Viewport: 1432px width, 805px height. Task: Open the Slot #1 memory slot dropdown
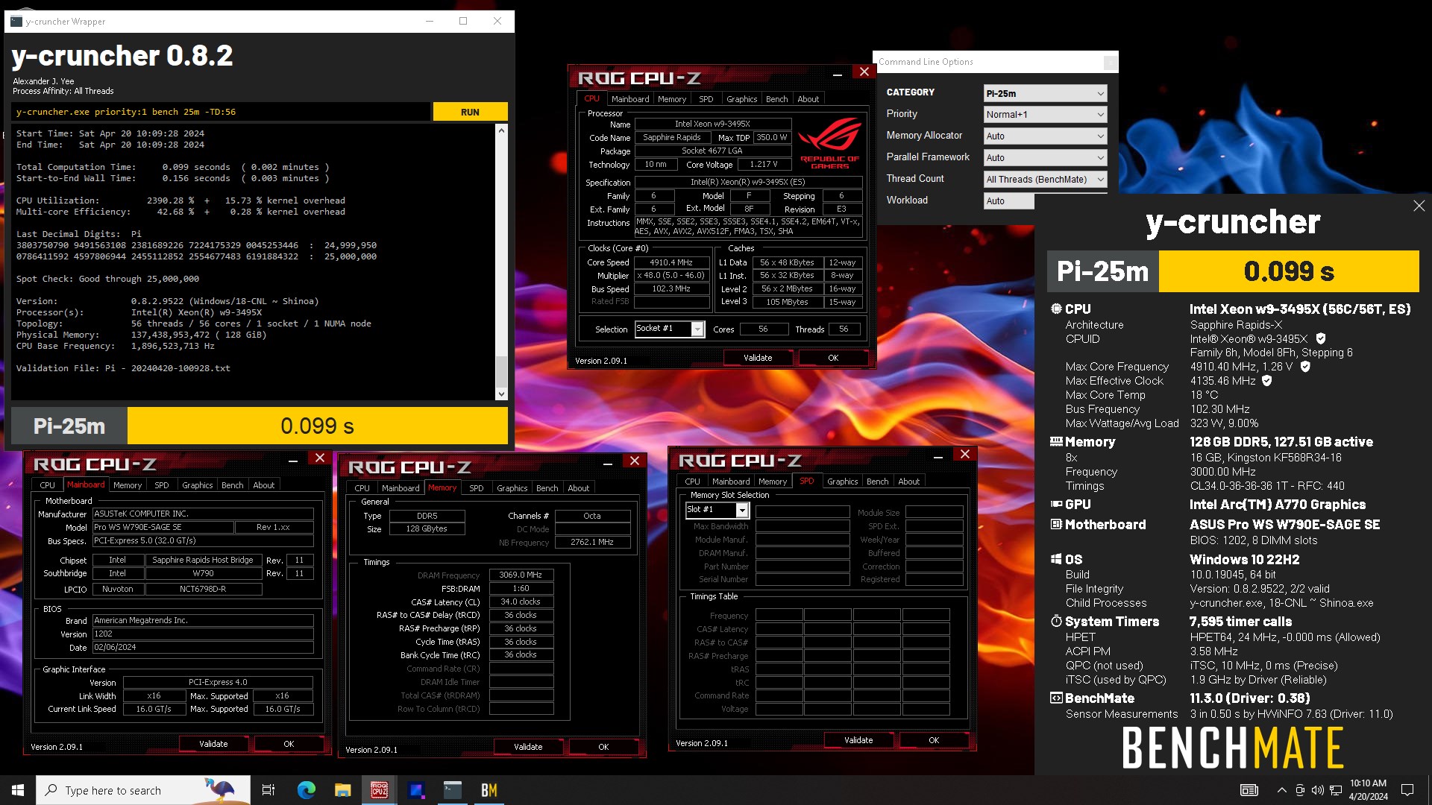click(x=717, y=510)
